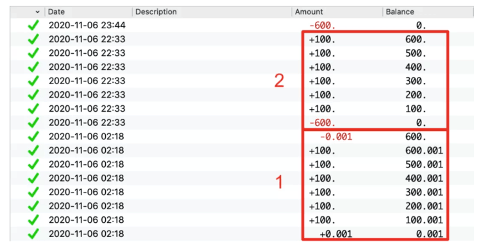Click the 0. balance in the 23:44 row
This screenshot has height=251, width=481.
click(x=421, y=26)
